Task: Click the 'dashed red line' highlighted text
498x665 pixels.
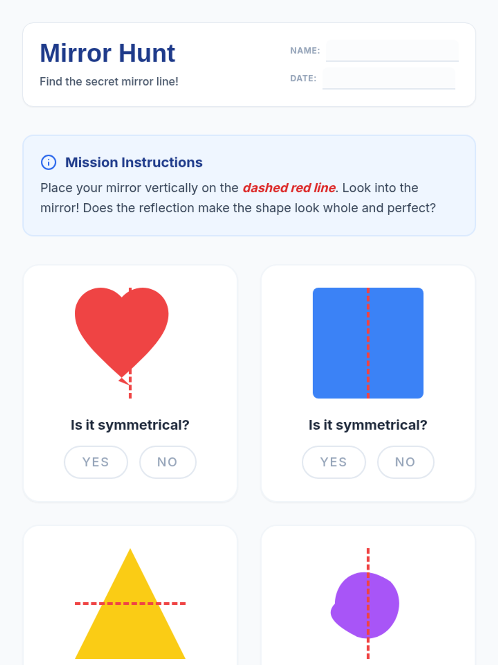Action: 289,188
